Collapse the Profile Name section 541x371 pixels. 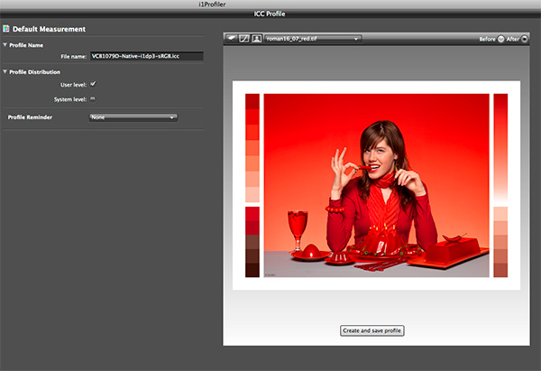pyautogui.click(x=5, y=44)
